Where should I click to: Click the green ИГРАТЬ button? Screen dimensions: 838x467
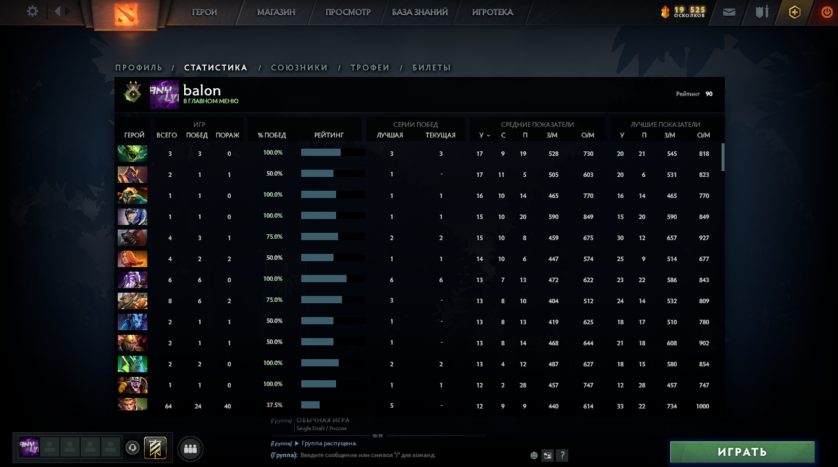coord(742,452)
